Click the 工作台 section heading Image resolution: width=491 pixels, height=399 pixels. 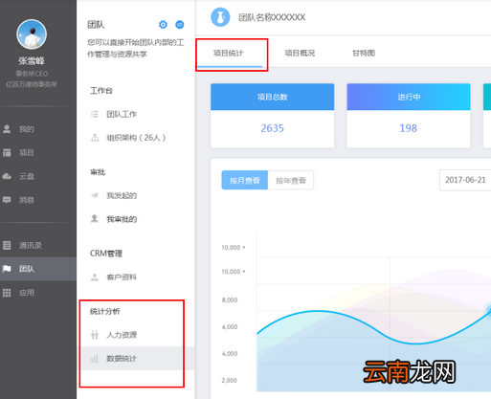click(101, 91)
